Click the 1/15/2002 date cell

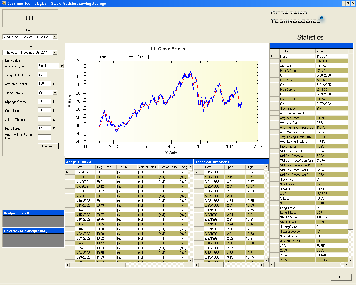coord(85,215)
